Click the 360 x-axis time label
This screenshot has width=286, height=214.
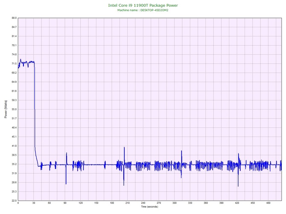206,203
